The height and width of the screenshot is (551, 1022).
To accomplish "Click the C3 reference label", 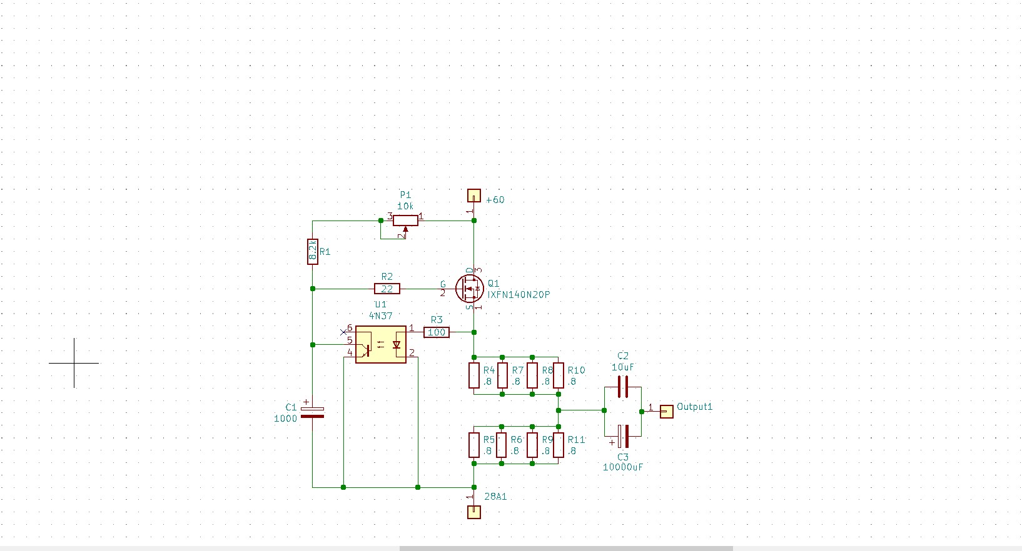I will (x=623, y=457).
